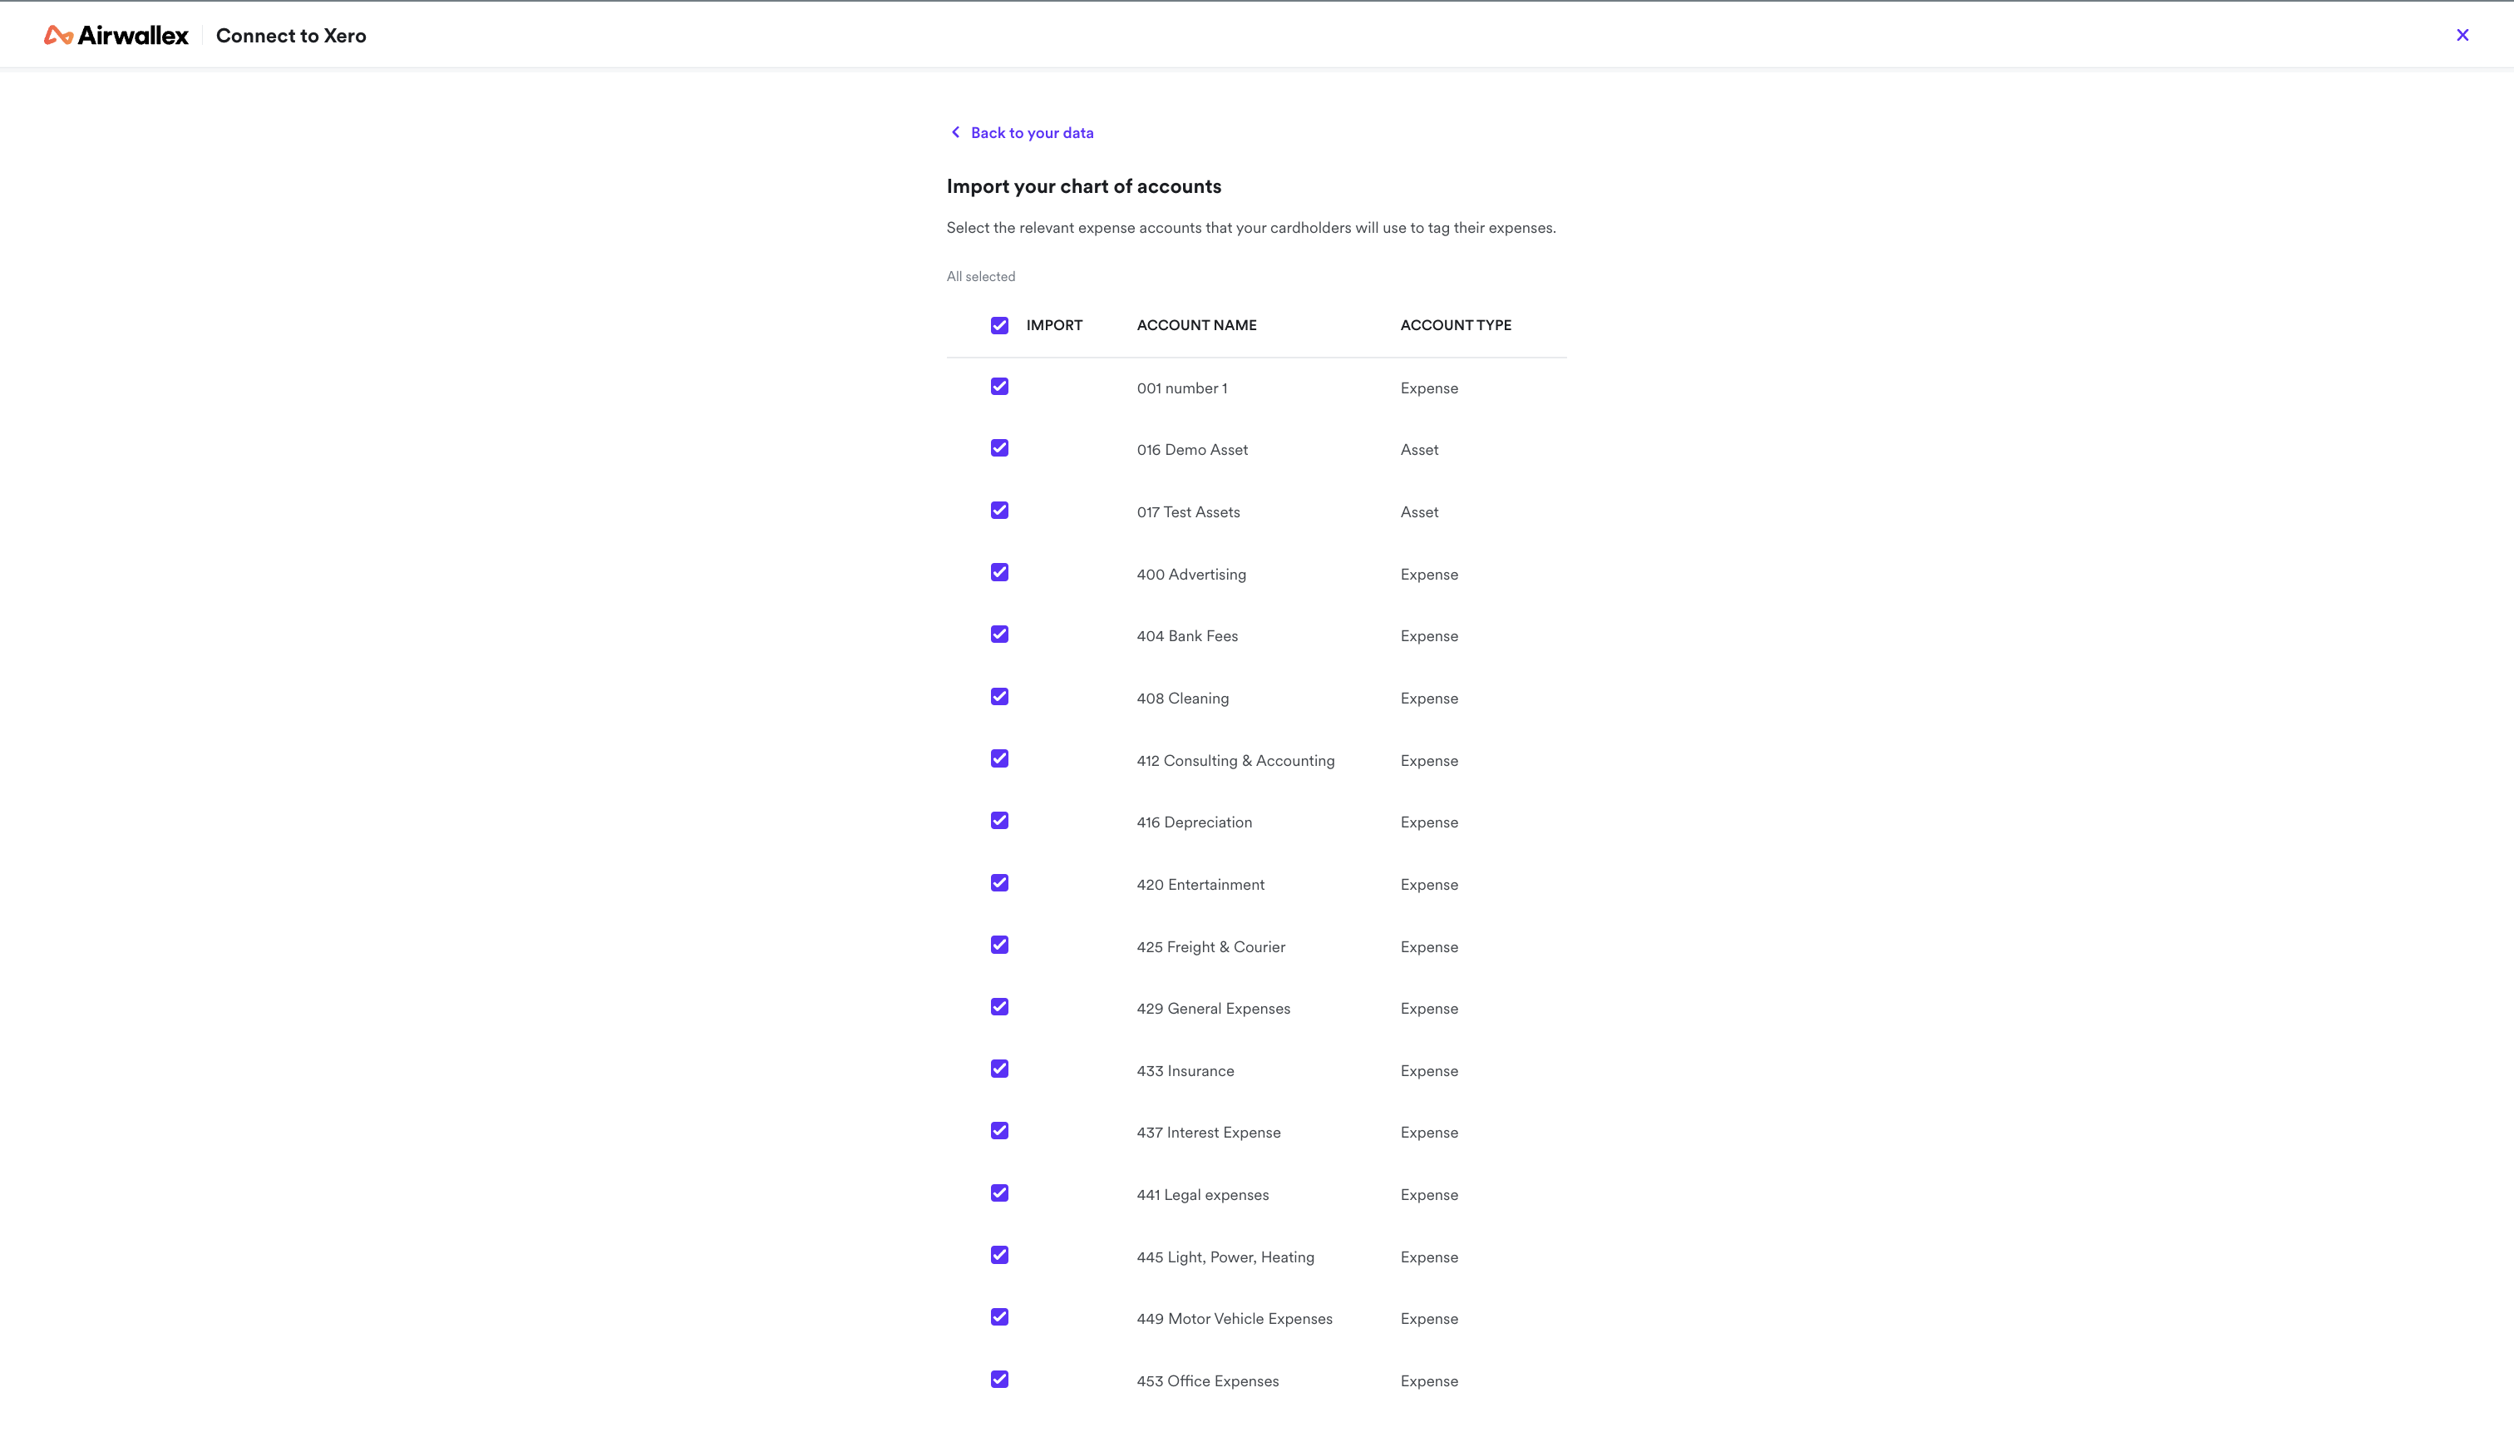The height and width of the screenshot is (1432, 2514).
Task: Click the '437 Interest Expense' name
Action: coord(1208,1133)
